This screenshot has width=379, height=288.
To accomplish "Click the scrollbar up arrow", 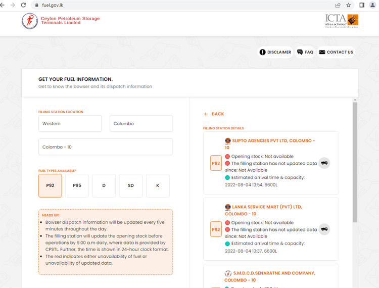I will 355,100.
